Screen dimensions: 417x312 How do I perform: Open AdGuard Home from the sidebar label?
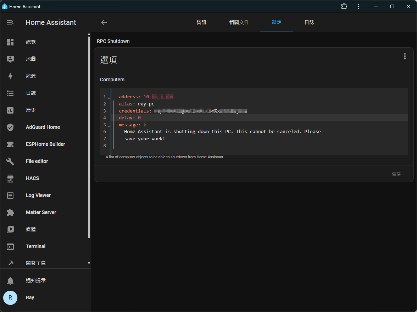click(43, 127)
